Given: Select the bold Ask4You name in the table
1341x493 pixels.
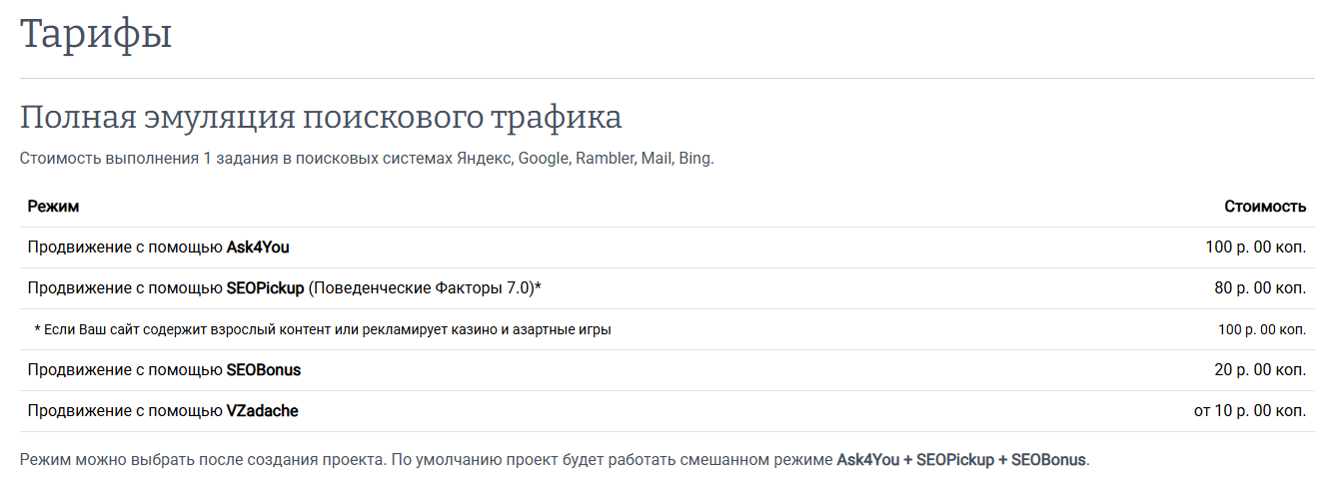Looking at the screenshot, I should pos(258,247).
